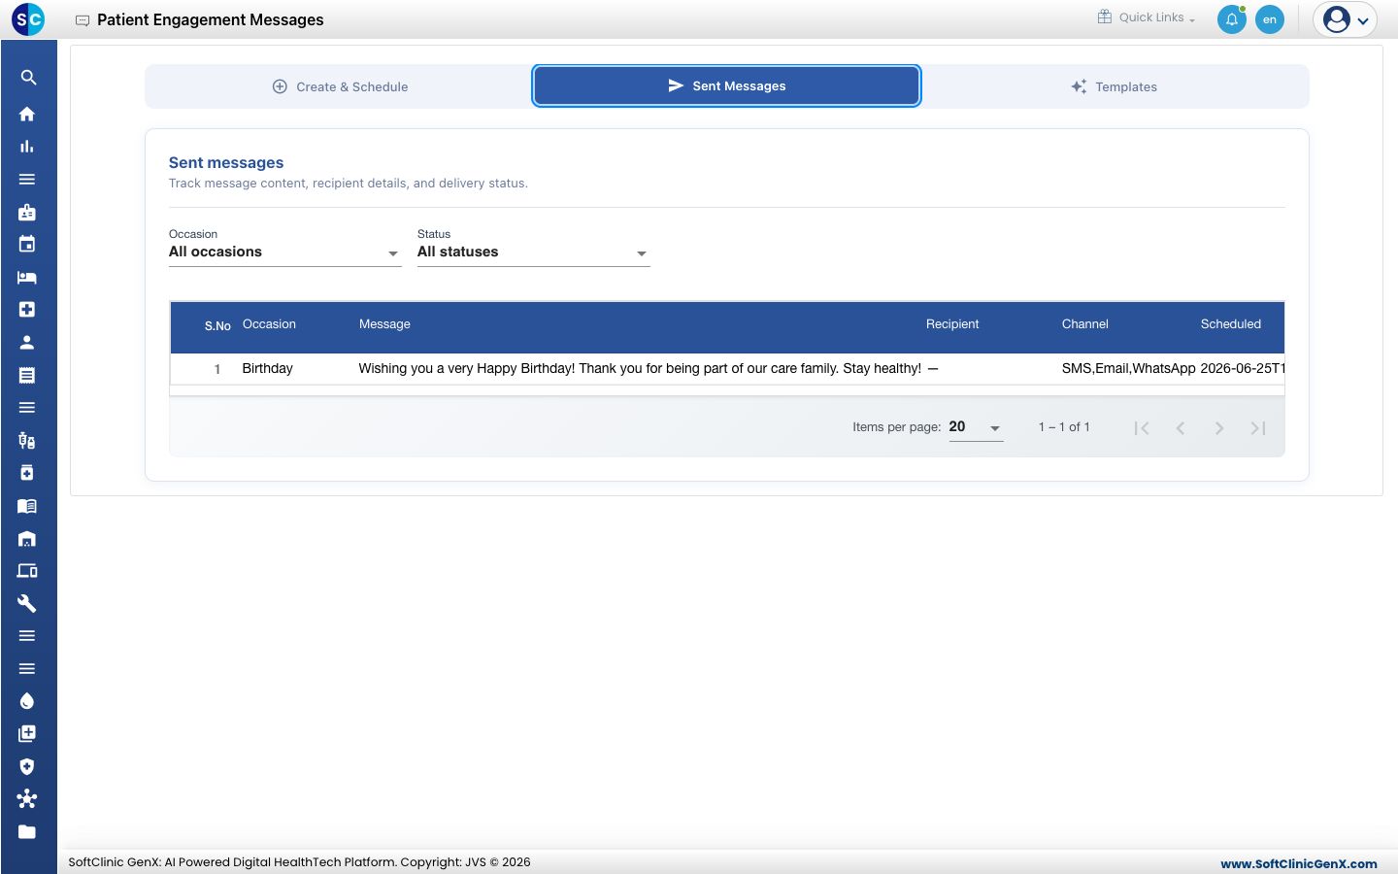Click the Scheduled column header
The width and height of the screenshot is (1398, 874).
click(1231, 324)
